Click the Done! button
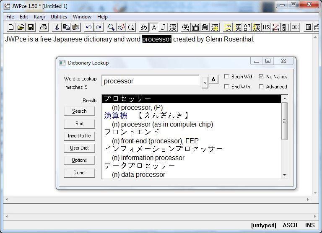The image size is (322, 233). click(x=79, y=173)
